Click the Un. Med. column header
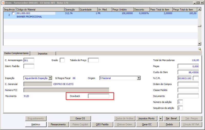 point(105,9)
